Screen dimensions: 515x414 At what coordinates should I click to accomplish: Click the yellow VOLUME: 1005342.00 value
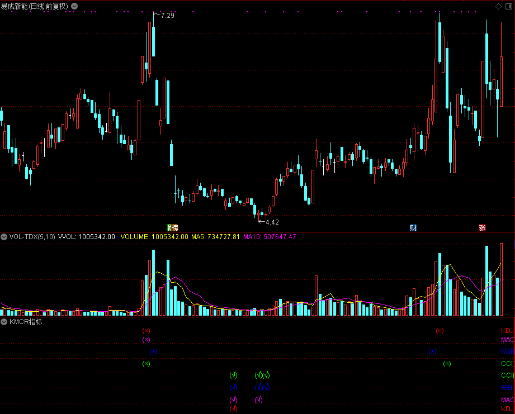(x=154, y=237)
